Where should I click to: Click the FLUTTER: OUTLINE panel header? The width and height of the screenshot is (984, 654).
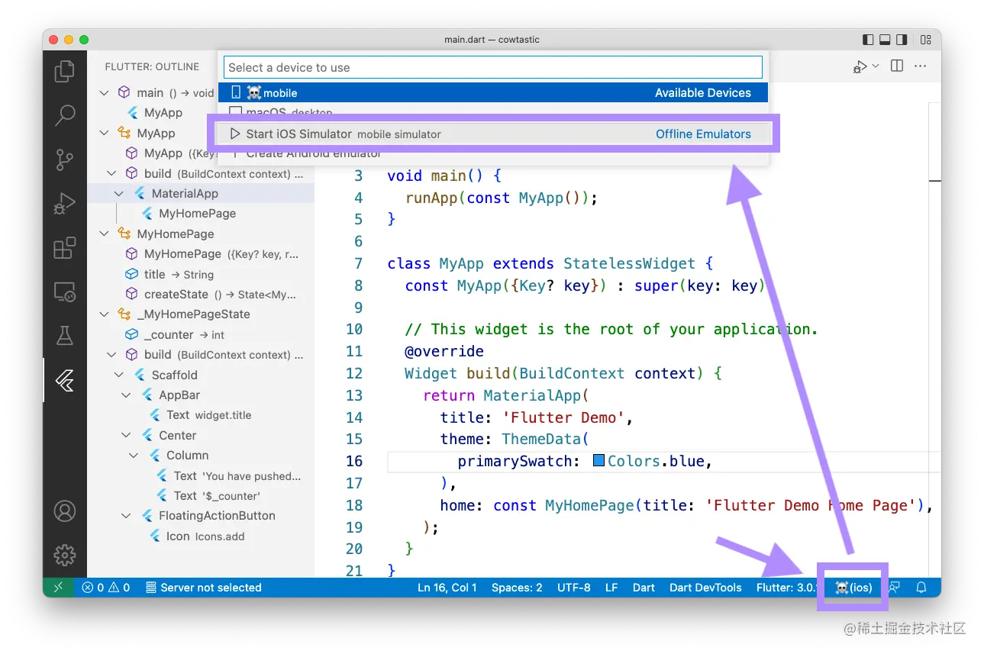click(152, 66)
